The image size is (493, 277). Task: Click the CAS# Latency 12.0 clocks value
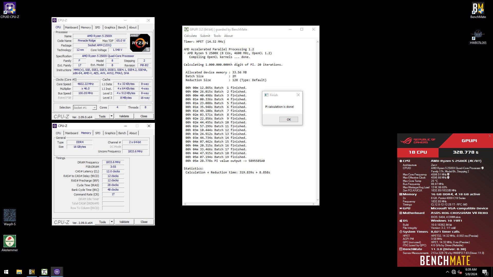113,171
